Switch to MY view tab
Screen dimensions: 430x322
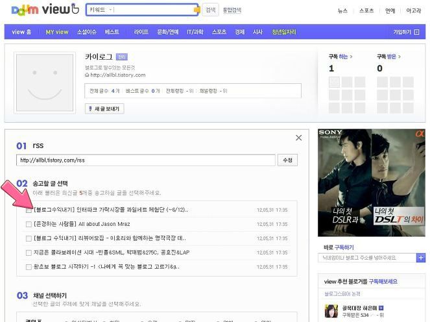[x=57, y=32]
